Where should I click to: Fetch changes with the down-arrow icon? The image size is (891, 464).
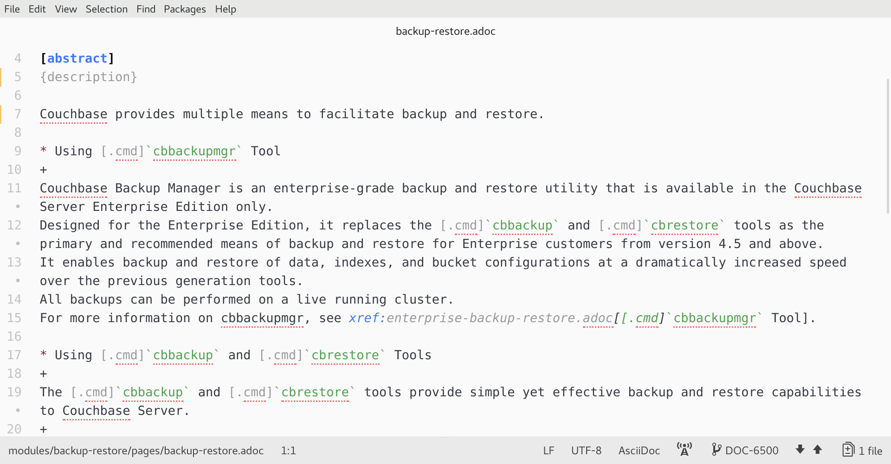click(800, 450)
